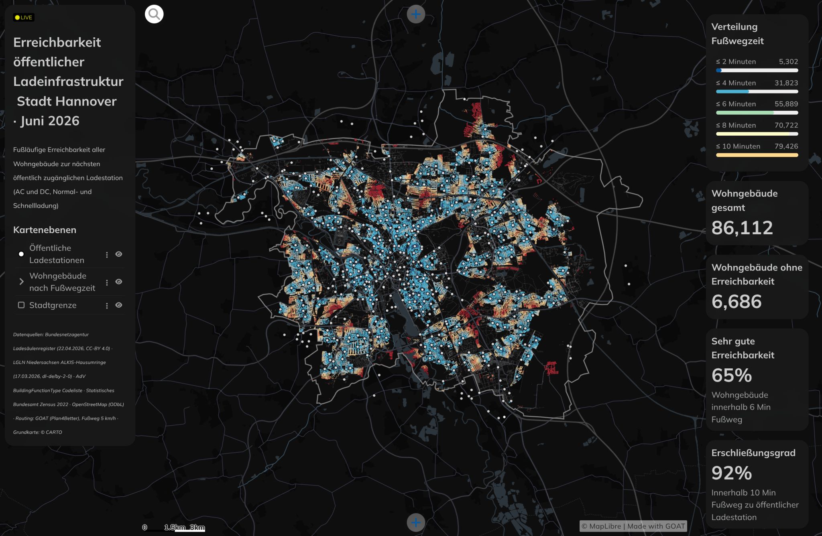822x536 pixels.
Task: Click the white dot symbol of Öffentliche Ladestationen
Action: point(21,254)
